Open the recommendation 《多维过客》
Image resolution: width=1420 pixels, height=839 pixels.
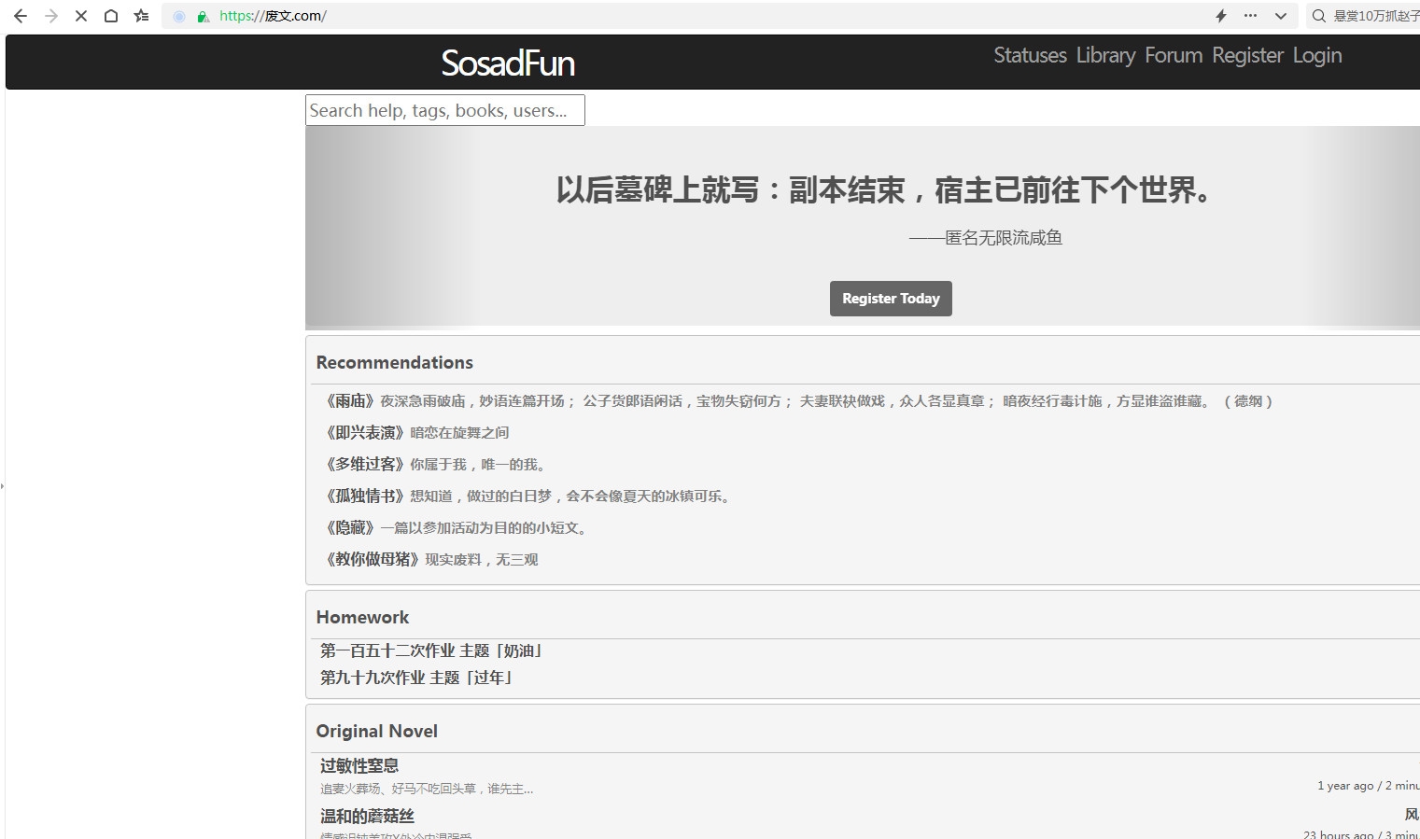(x=365, y=465)
